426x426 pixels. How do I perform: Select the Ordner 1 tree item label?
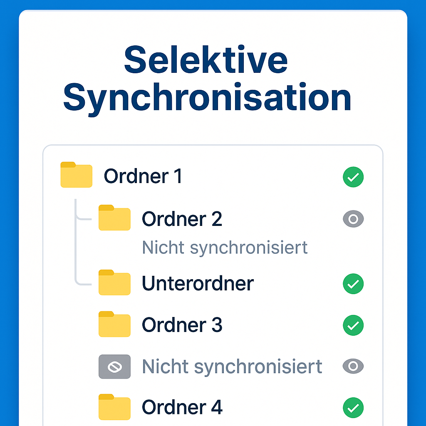pos(143,176)
